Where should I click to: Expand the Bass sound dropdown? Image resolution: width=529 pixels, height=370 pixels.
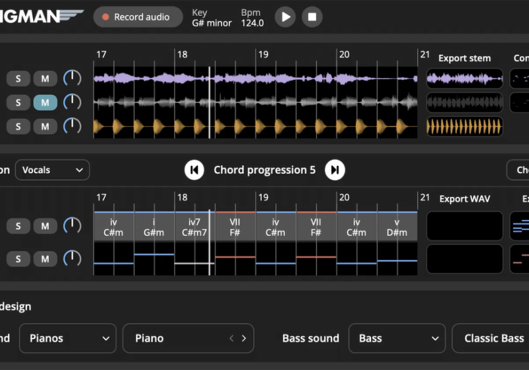pos(397,338)
